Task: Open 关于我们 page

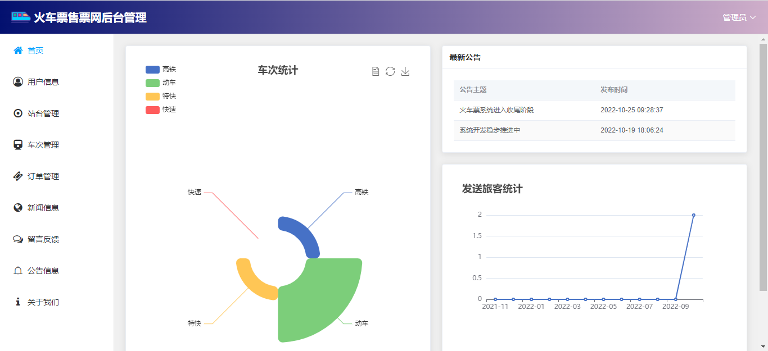Action: tap(43, 302)
